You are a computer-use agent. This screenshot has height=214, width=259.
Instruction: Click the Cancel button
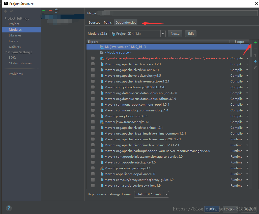click(x=231, y=209)
